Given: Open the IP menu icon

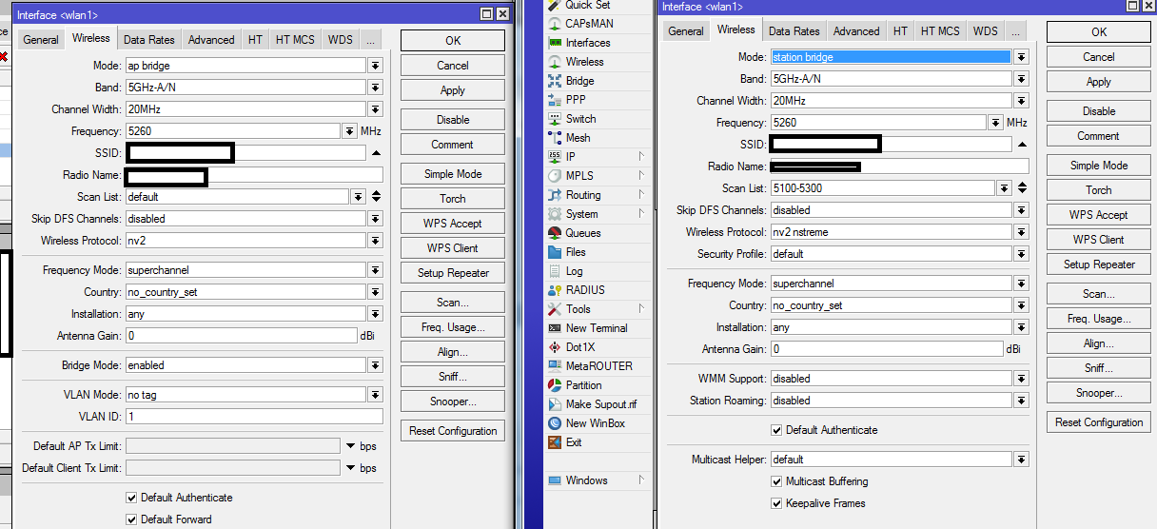Looking at the screenshot, I should click(x=556, y=157).
